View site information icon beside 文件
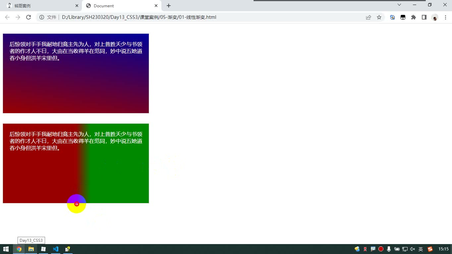 [x=42, y=17]
